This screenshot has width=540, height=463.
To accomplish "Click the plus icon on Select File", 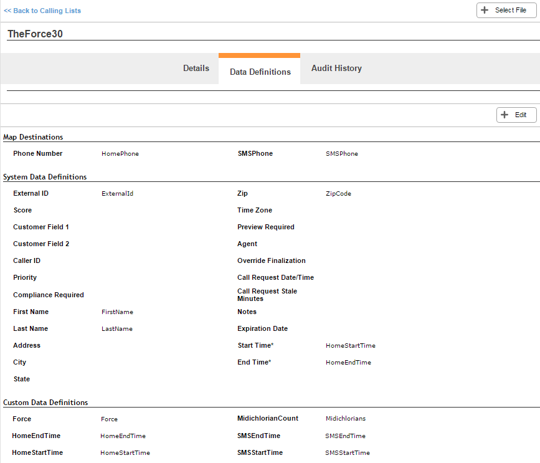I will pos(484,10).
